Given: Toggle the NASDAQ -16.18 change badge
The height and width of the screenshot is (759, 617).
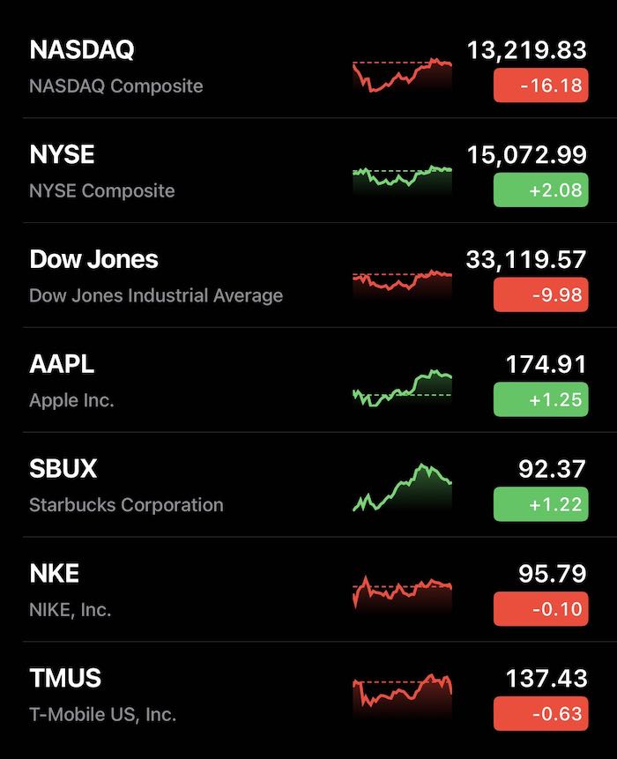Looking at the screenshot, I should coord(540,86).
